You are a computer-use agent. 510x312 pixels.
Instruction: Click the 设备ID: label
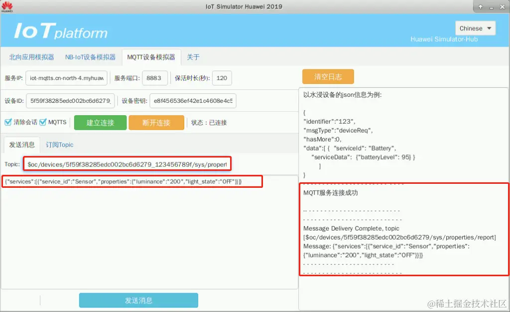coord(14,101)
